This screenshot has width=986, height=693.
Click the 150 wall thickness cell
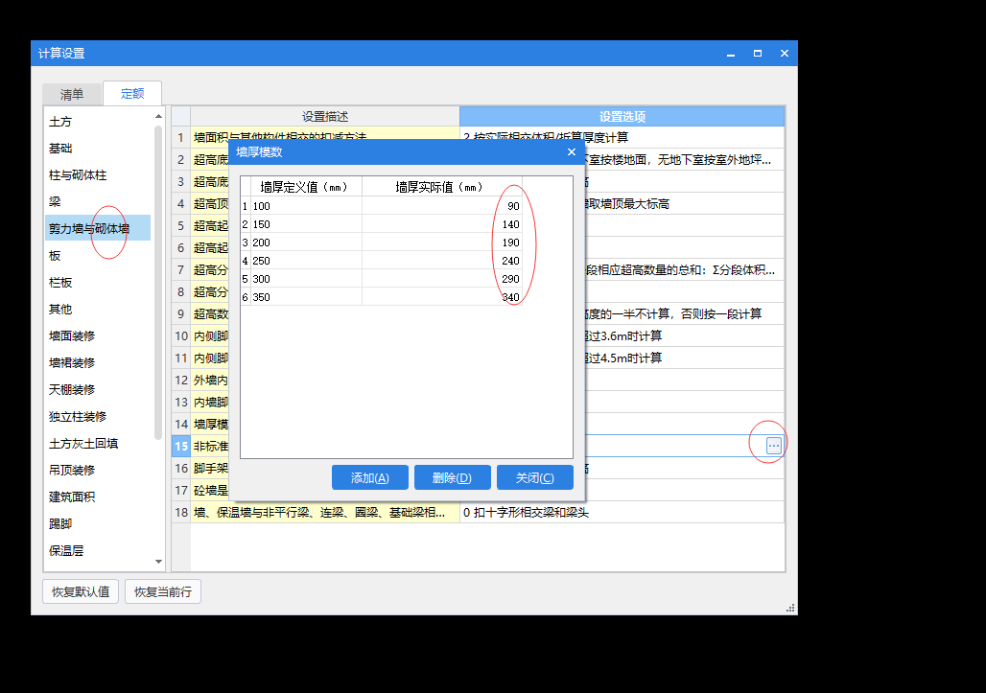coord(306,224)
